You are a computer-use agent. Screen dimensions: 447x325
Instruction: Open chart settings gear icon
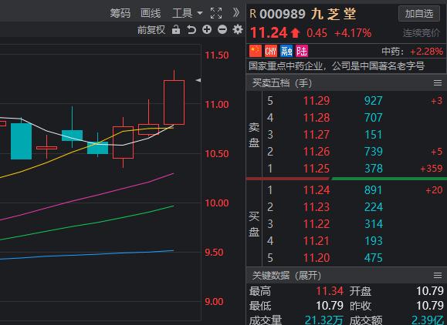[x=238, y=29]
